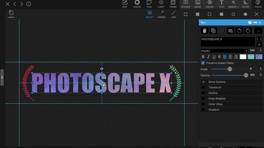Open help for the Text panel
The image size is (264, 148).
pos(250,23)
